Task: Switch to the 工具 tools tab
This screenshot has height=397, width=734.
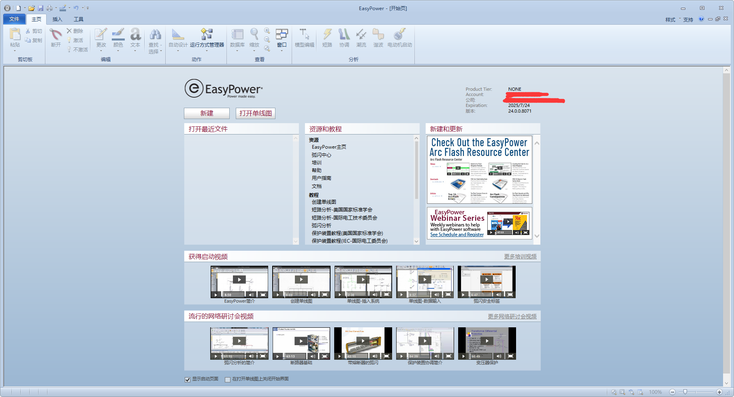Action: [x=79, y=19]
